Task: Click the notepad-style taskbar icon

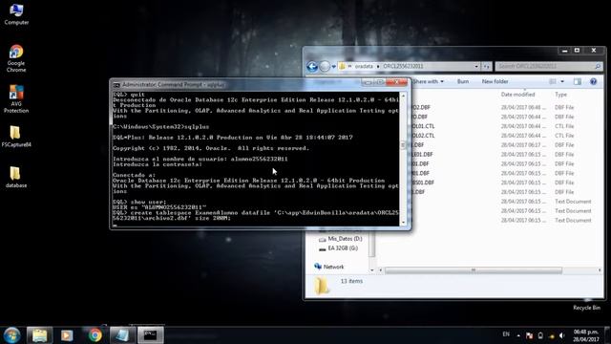Action: [122, 335]
